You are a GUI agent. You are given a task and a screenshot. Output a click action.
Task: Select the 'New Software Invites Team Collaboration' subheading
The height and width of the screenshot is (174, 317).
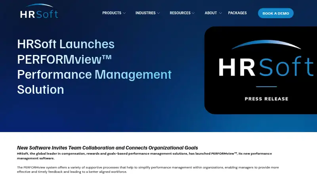coord(107,148)
